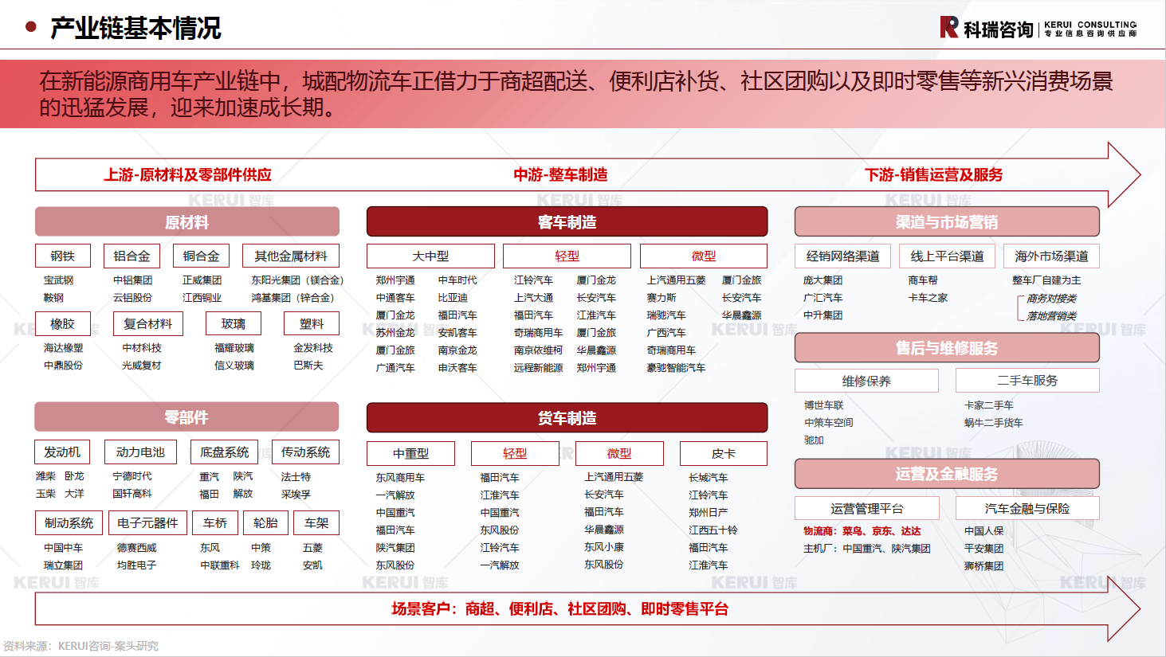Click the 车桥 category box
1166x657 pixels.
215,522
